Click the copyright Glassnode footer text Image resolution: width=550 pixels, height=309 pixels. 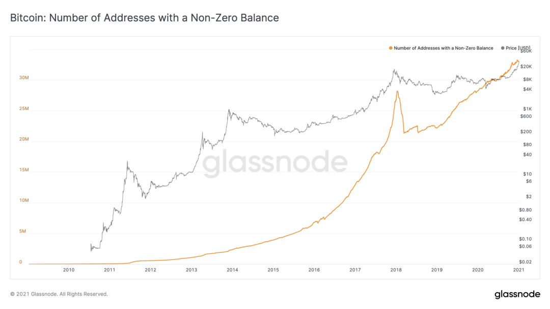59,294
